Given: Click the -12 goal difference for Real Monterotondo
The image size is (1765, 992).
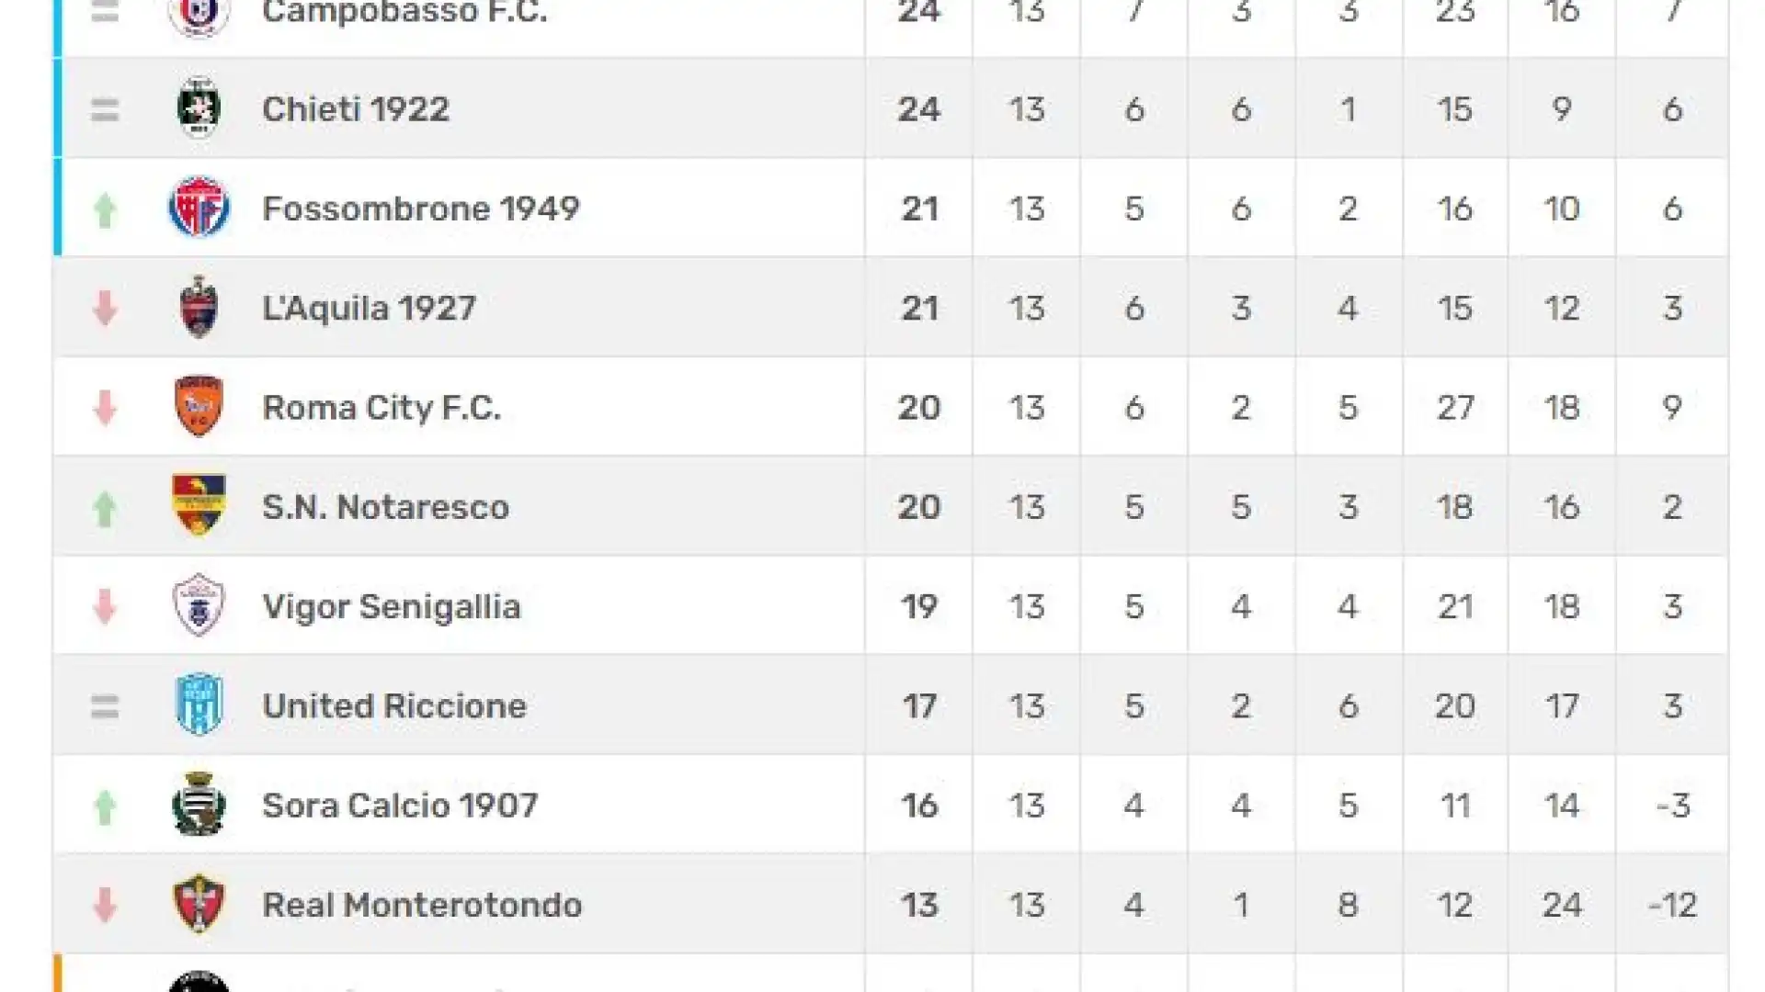Looking at the screenshot, I should click(1672, 905).
